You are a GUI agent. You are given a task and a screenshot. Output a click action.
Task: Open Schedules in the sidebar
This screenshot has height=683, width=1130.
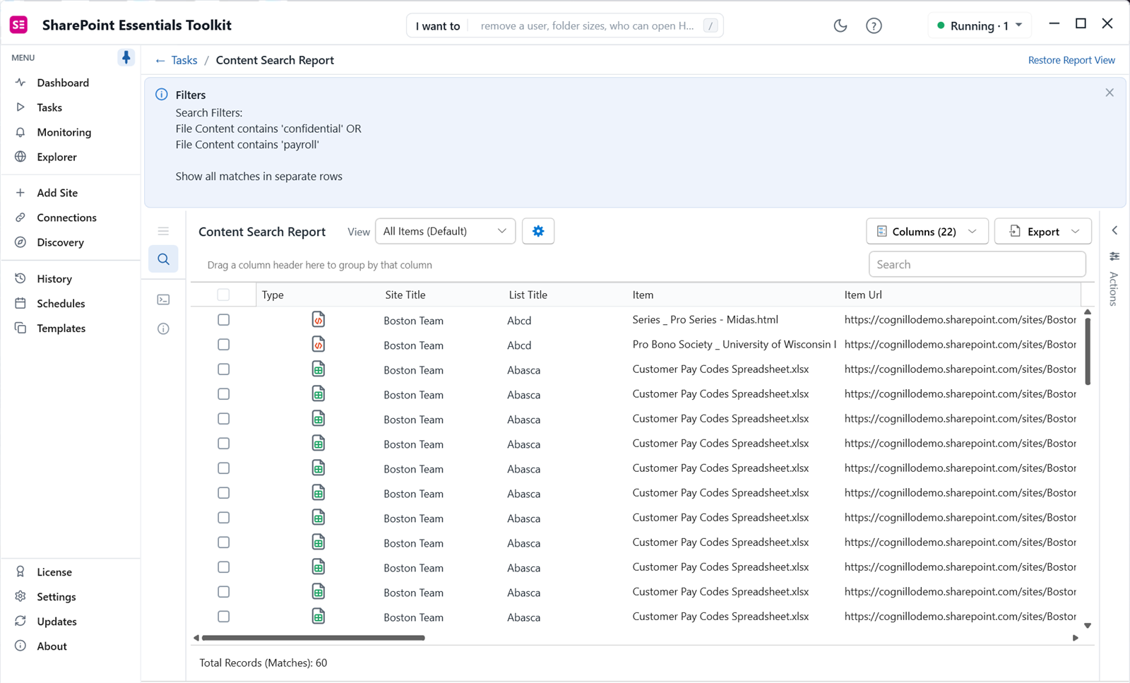tap(61, 304)
